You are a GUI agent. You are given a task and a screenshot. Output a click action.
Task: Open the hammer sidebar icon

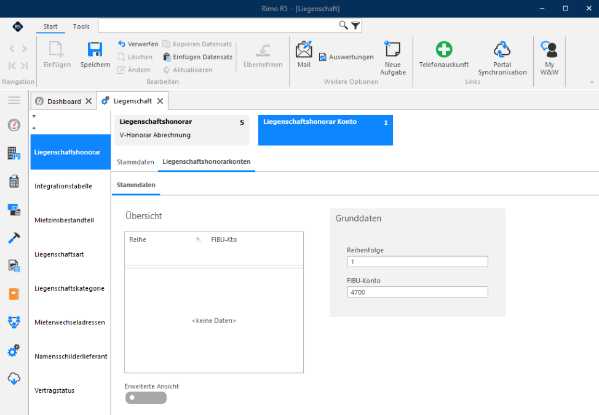tap(14, 238)
